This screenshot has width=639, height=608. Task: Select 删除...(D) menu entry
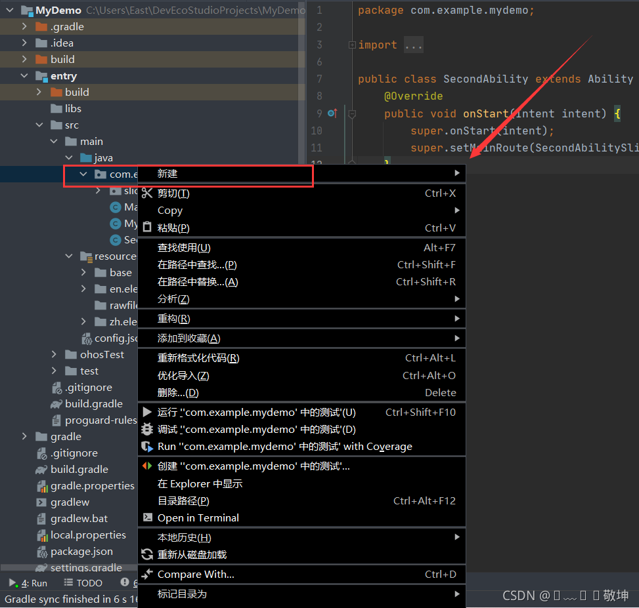(301, 392)
